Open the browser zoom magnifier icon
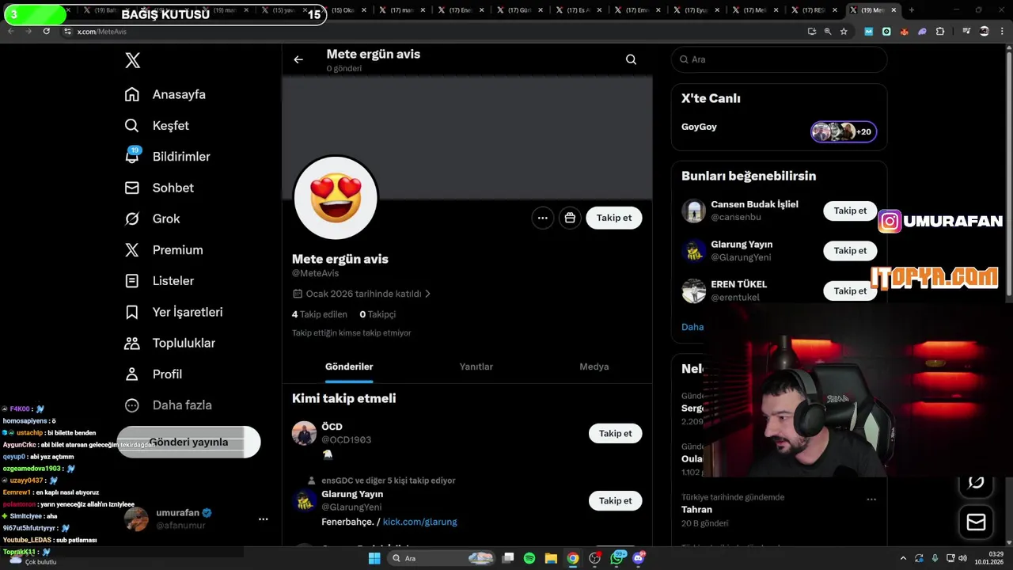Viewport: 1013px width, 570px height. pyautogui.click(x=828, y=32)
